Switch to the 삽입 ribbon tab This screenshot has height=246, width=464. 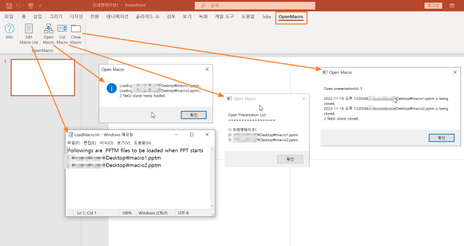pos(38,17)
